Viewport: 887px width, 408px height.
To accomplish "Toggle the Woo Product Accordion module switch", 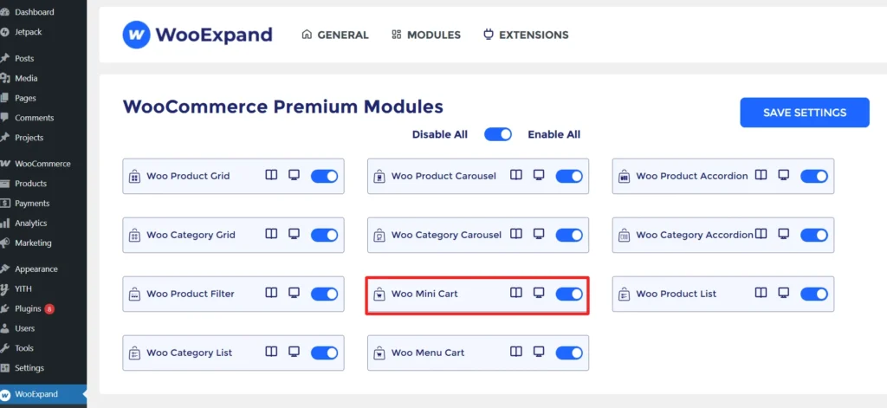I will click(814, 177).
